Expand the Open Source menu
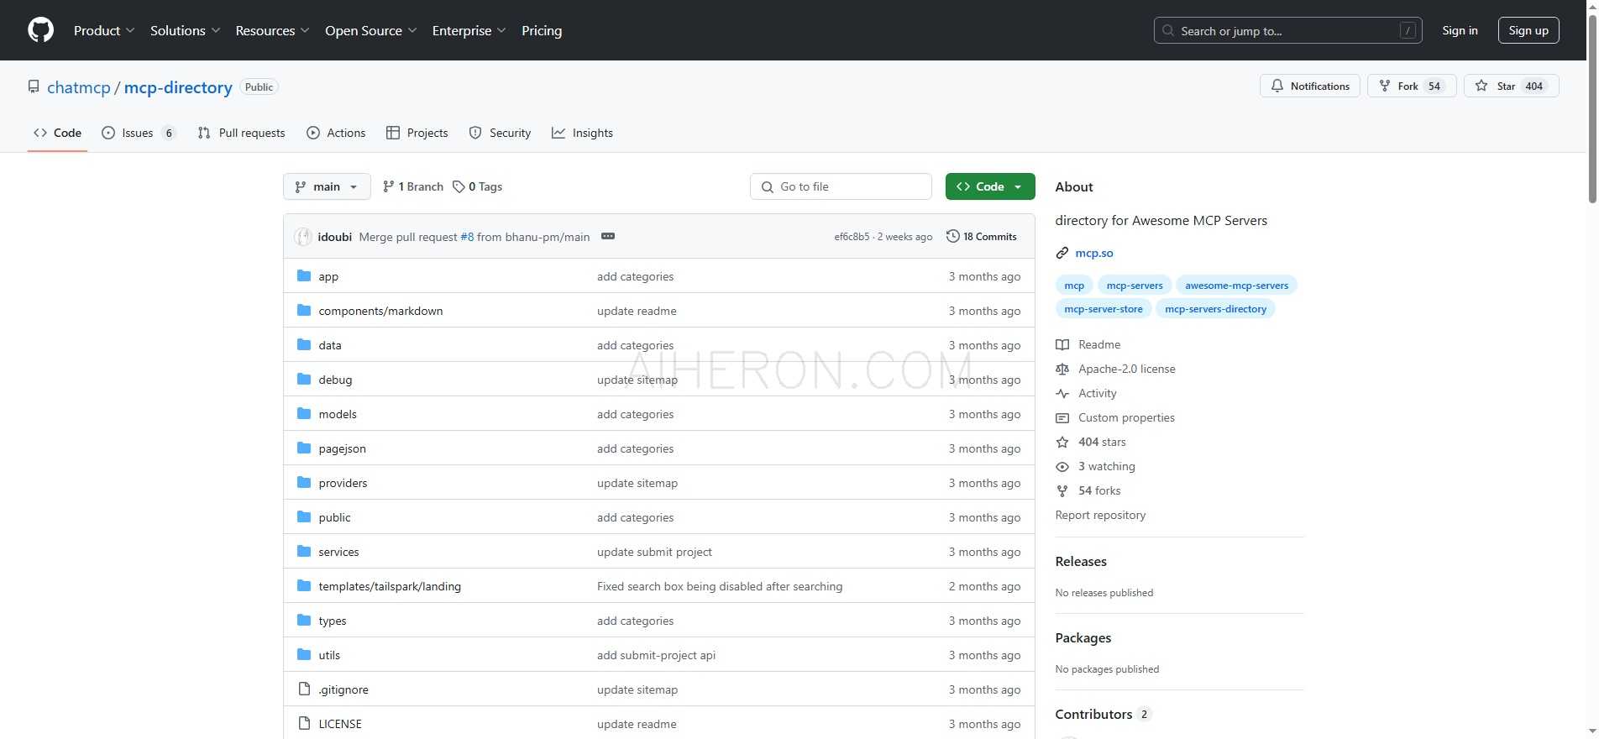Image resolution: width=1599 pixels, height=739 pixels. tap(370, 30)
